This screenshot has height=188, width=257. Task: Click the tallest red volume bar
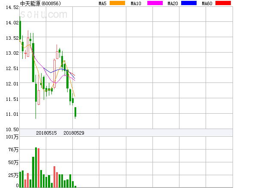point(39,168)
